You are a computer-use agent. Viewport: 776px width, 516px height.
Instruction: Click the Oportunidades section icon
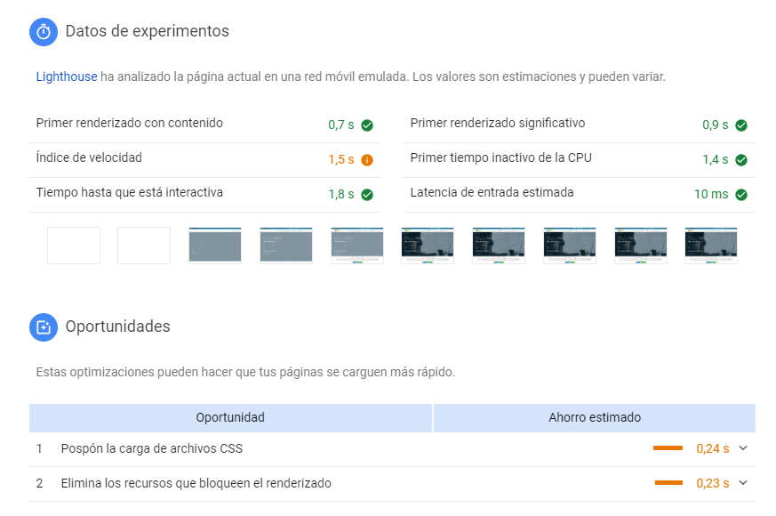click(44, 327)
